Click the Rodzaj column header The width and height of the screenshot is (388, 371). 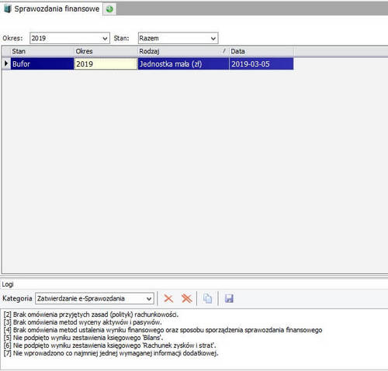coord(183,51)
